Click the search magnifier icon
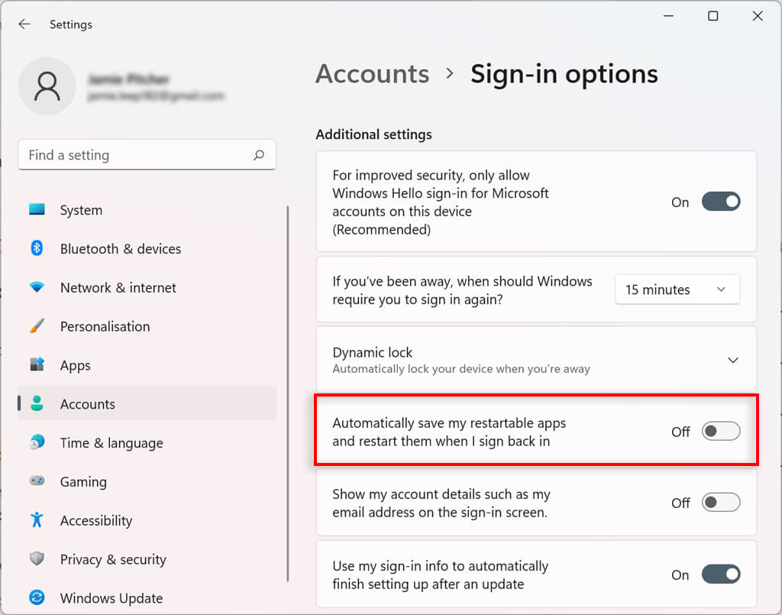 259,155
